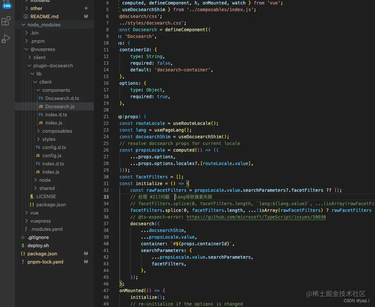Click the braces icon of root package.json
Viewport: 375px width, 307px height.
click(23, 253)
